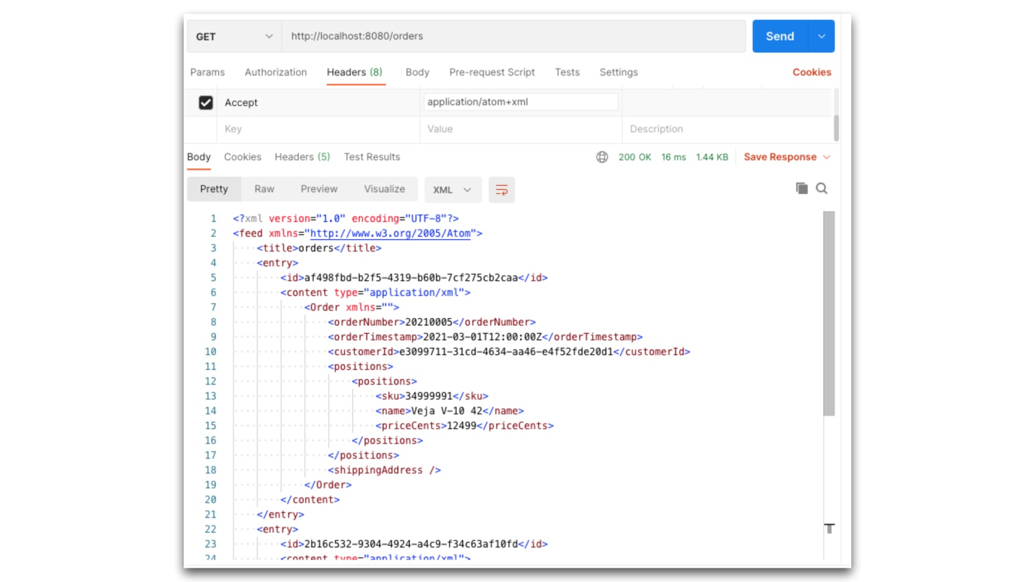Open the Cookies link

point(812,72)
